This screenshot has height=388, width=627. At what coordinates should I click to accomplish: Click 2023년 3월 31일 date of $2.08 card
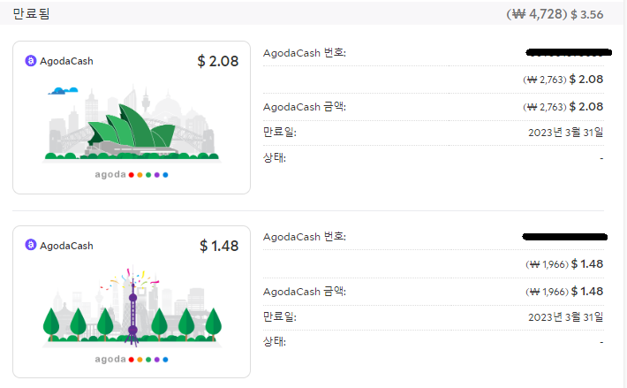[x=566, y=133]
